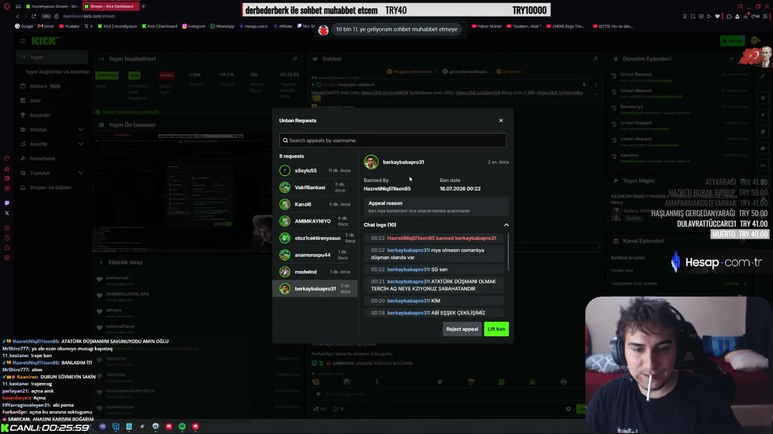Reject the appeal from berkaybabapro31
The image size is (773, 434).
click(462, 329)
